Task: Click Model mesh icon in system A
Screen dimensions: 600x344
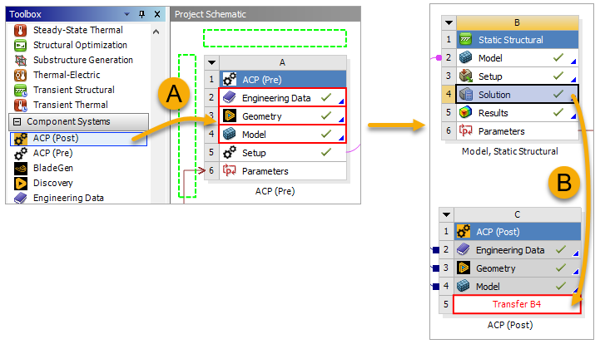Action: (x=229, y=134)
